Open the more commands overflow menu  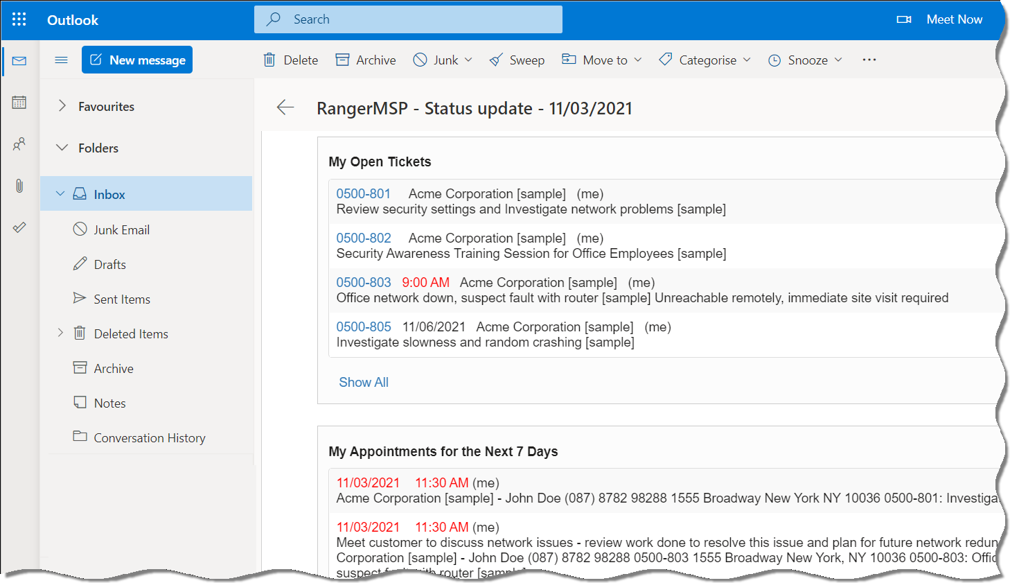[869, 60]
